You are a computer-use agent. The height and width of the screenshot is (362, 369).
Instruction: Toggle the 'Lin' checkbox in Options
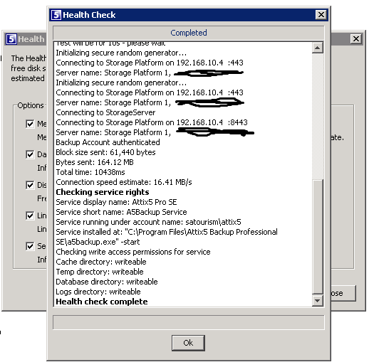pyautogui.click(x=30, y=215)
